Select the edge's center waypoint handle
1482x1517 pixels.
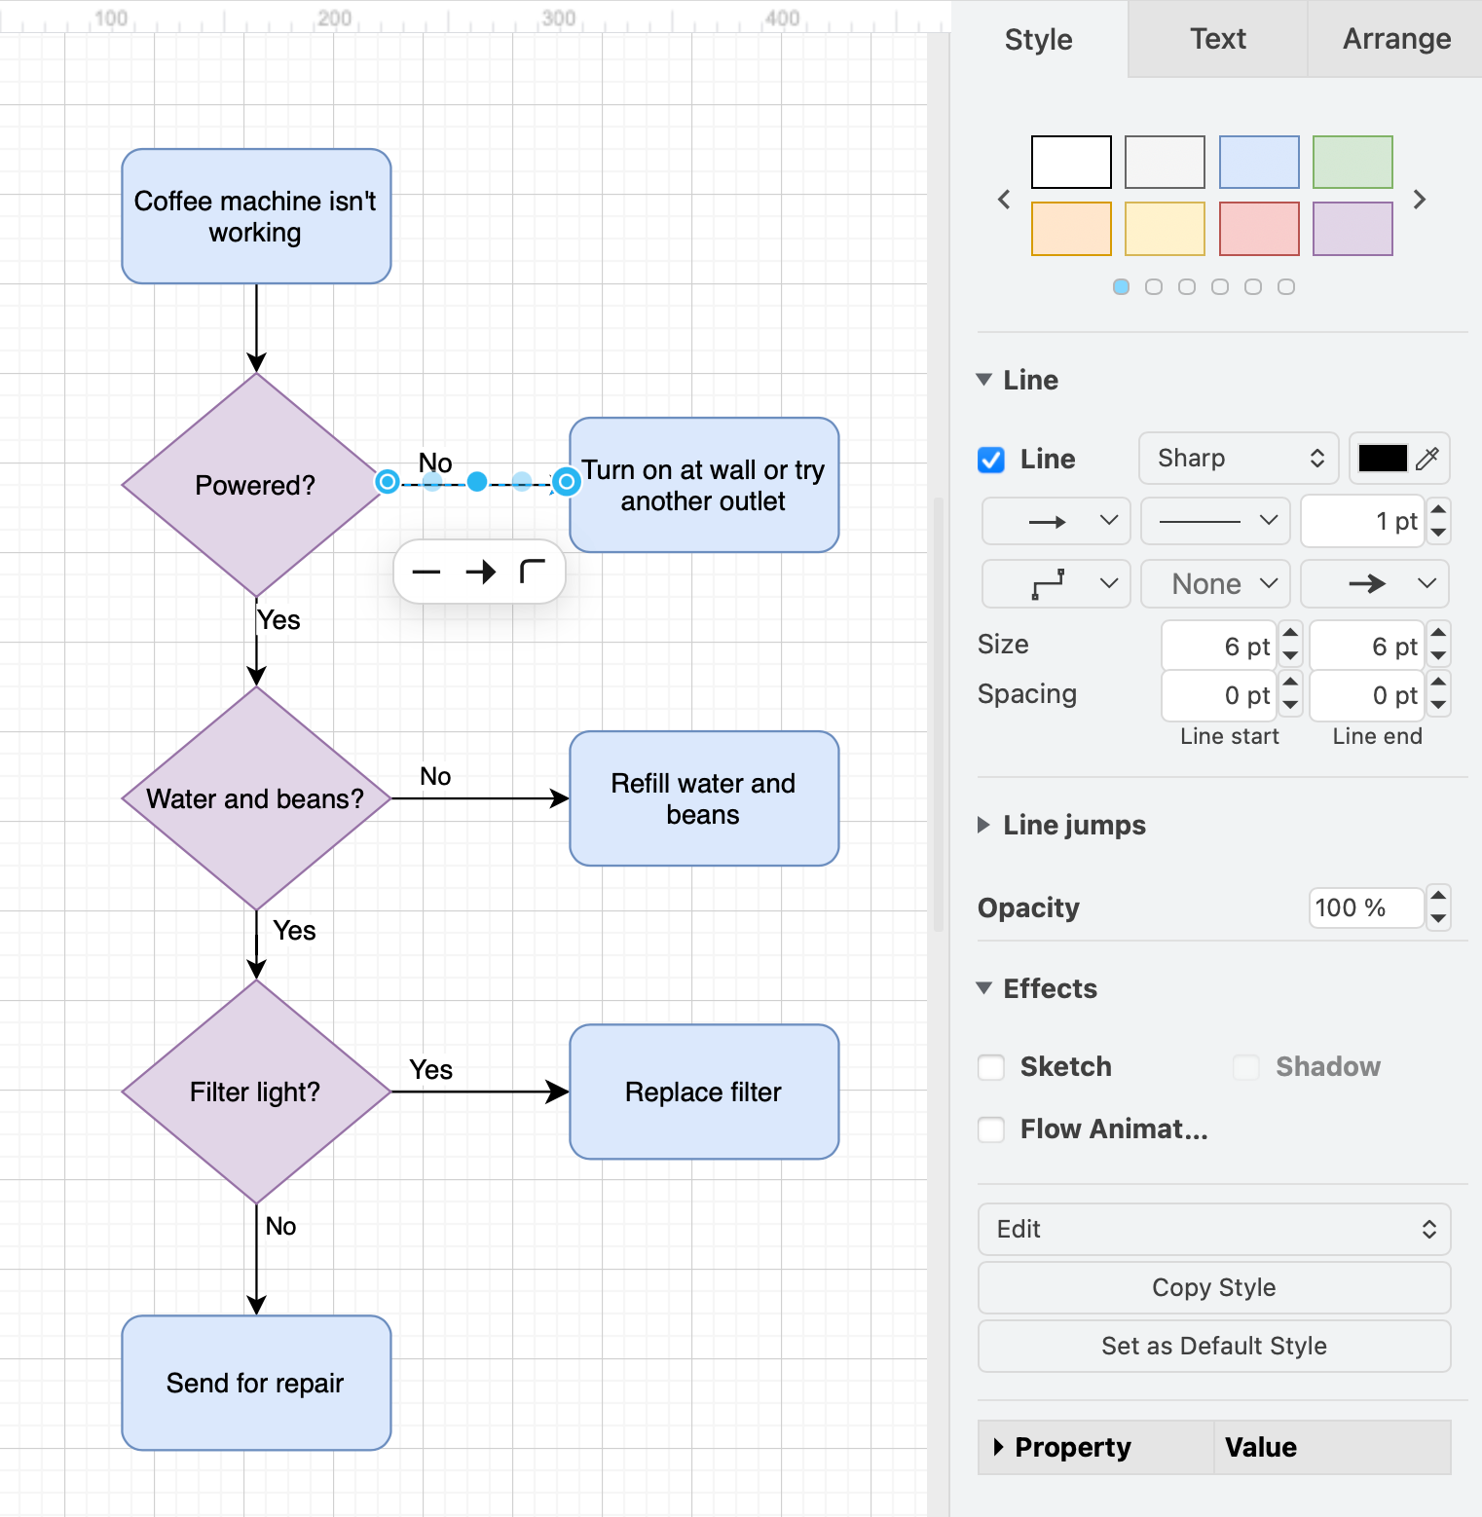click(477, 481)
